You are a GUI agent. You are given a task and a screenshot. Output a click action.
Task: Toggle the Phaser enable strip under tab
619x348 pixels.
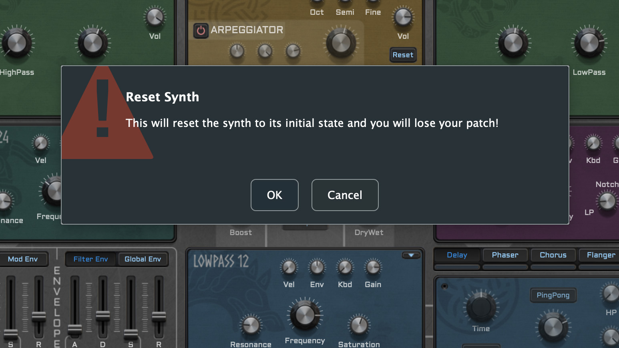click(x=505, y=267)
